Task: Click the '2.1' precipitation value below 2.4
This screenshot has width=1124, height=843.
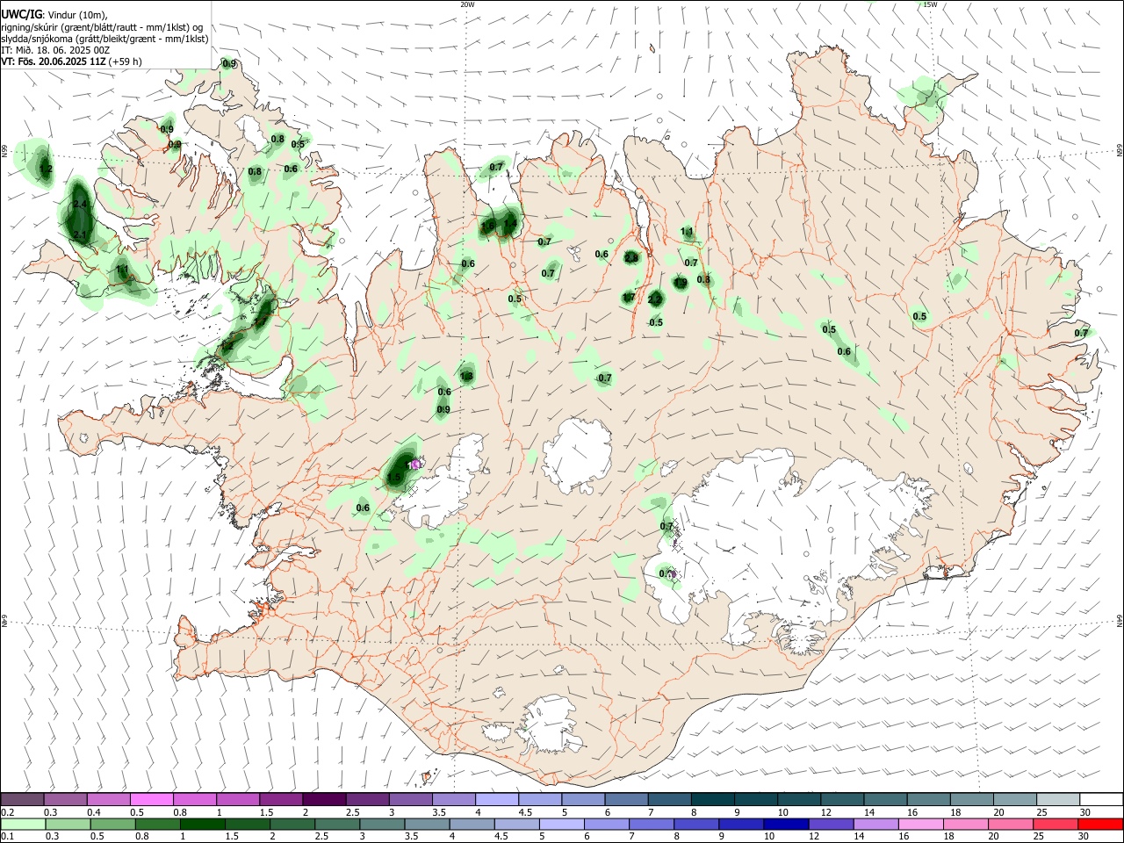Action: click(x=80, y=235)
